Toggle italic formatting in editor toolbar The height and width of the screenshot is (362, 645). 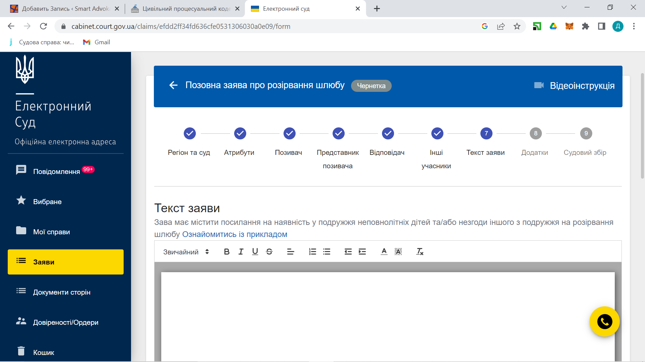241,252
